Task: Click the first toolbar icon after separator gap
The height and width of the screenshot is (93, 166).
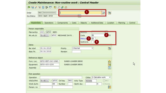Action: pyautogui.click(x=55, y=7)
